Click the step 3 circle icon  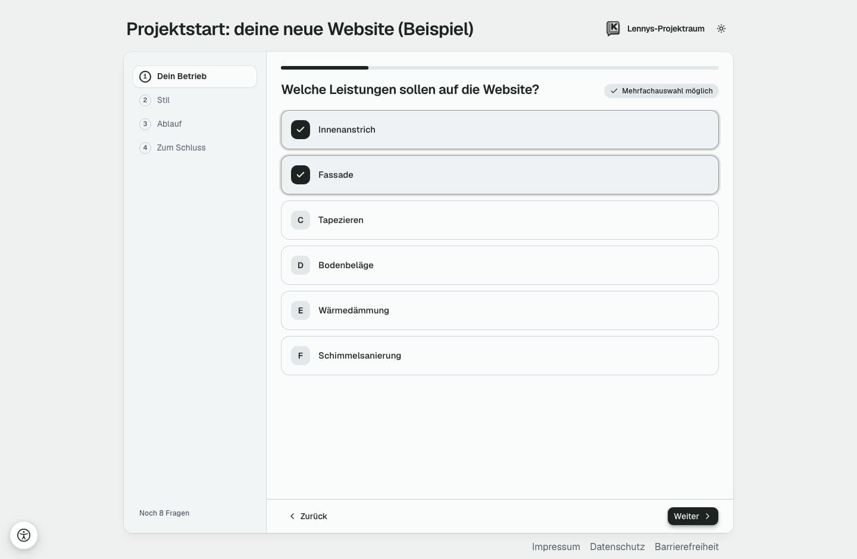145,124
